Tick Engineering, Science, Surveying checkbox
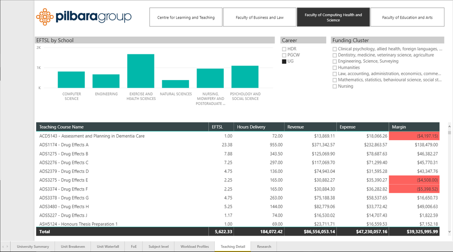Viewport: 453px width, 252px height. (x=335, y=62)
